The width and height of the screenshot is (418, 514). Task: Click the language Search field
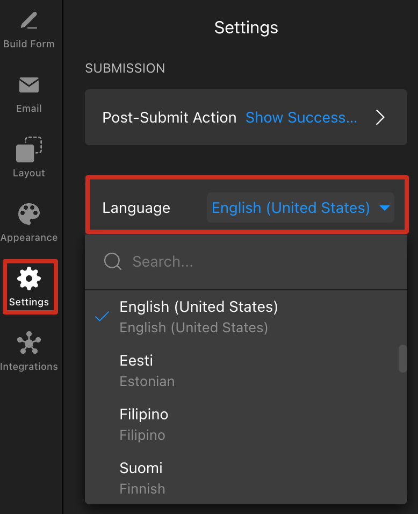(x=246, y=262)
